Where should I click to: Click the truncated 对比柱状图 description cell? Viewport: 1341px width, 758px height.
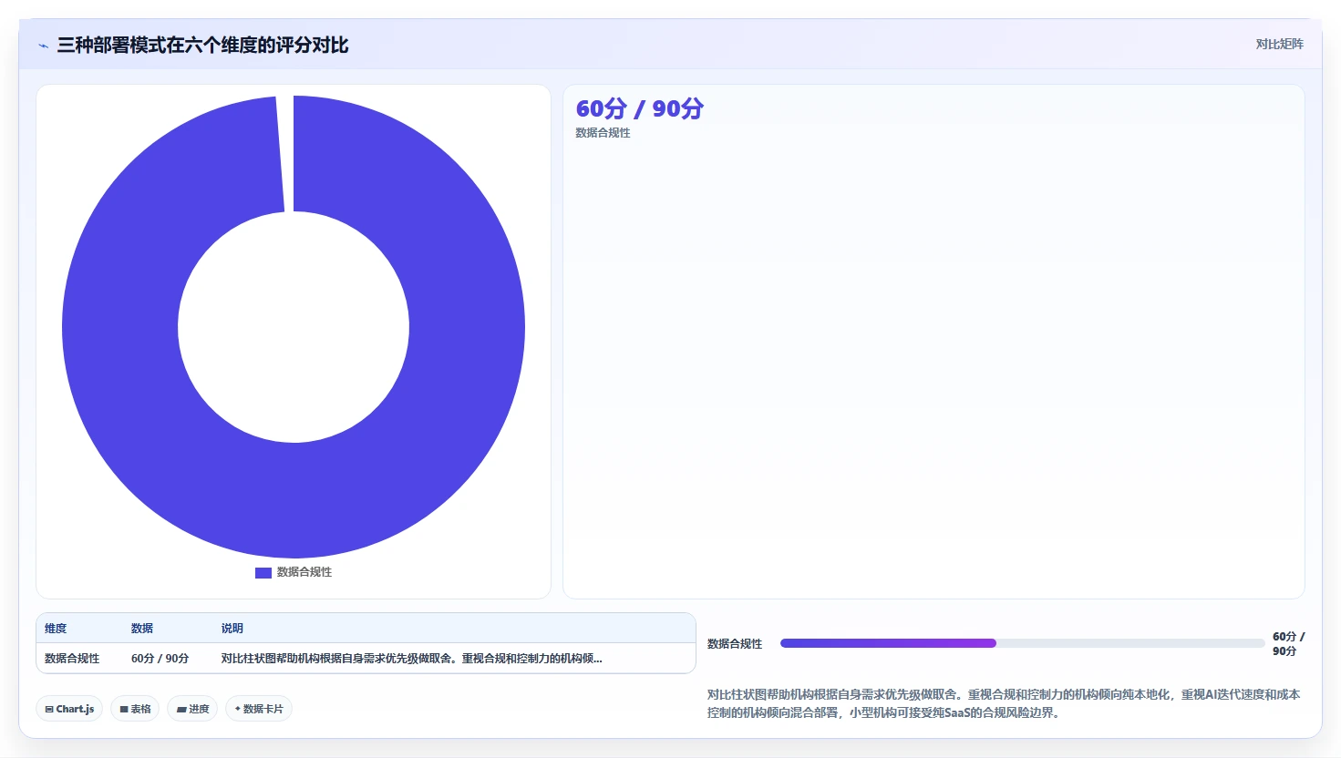pyautogui.click(x=412, y=659)
